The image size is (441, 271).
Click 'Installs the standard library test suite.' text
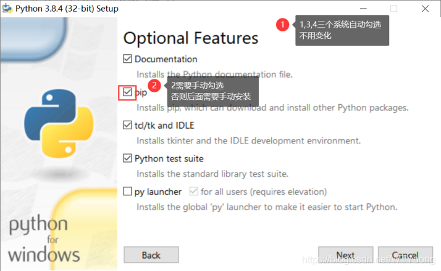tap(212, 174)
